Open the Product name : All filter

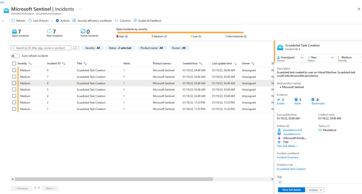tap(152, 48)
